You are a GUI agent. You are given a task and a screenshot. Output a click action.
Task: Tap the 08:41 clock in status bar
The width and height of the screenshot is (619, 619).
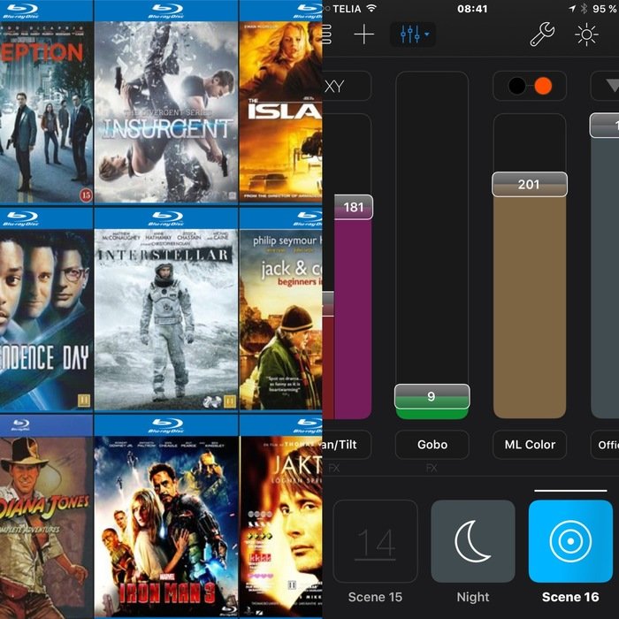point(472,9)
